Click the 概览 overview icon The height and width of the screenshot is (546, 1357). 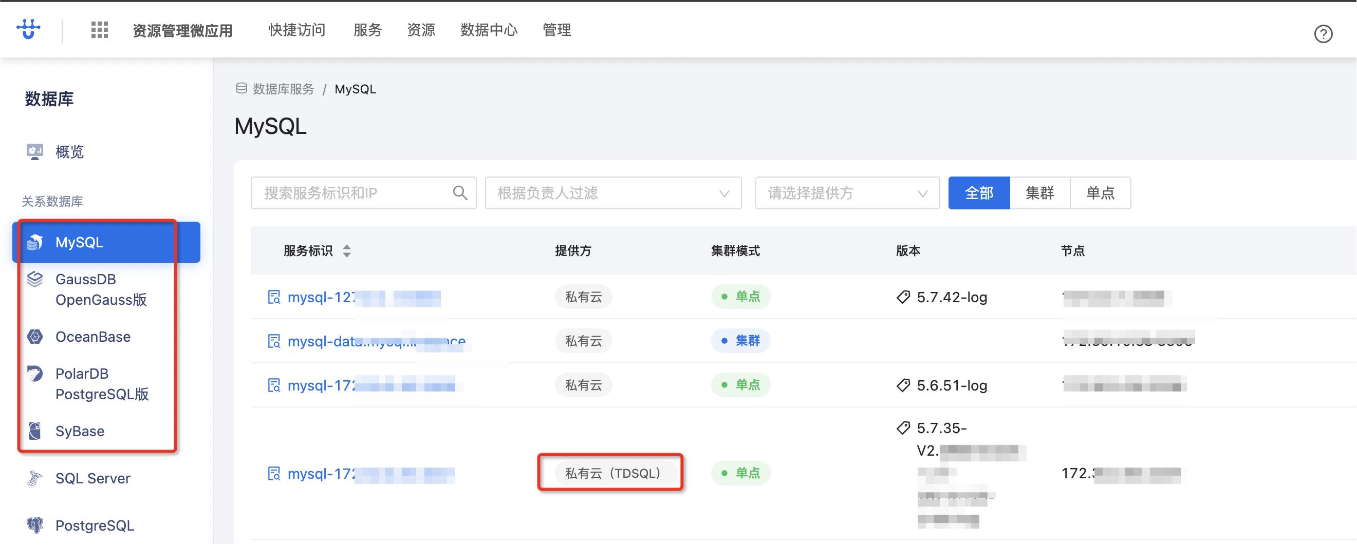point(35,151)
